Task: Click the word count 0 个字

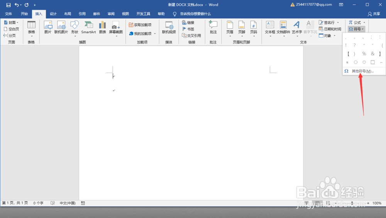Action: (38, 203)
